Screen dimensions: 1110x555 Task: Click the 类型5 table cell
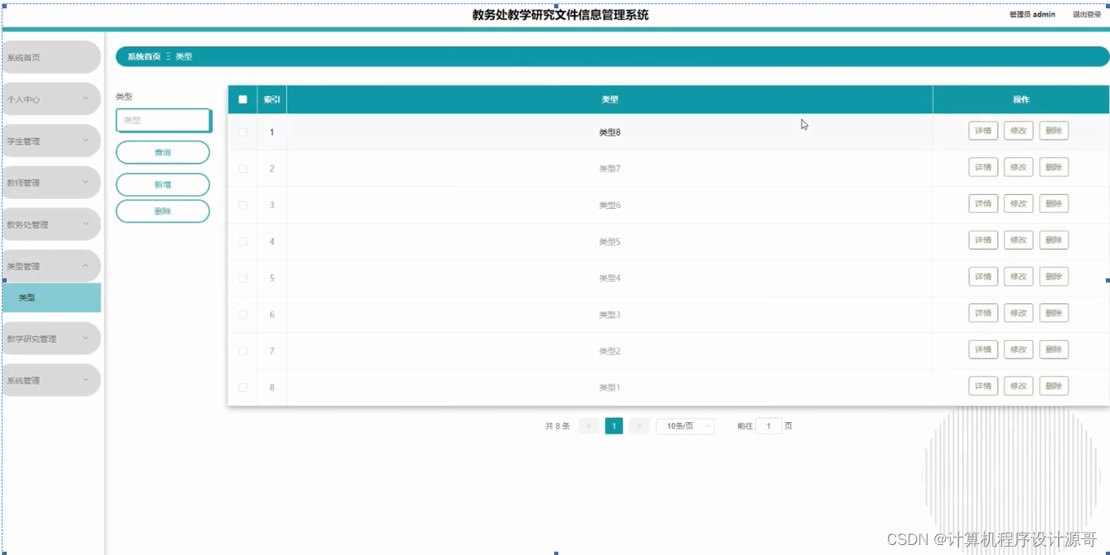(610, 242)
